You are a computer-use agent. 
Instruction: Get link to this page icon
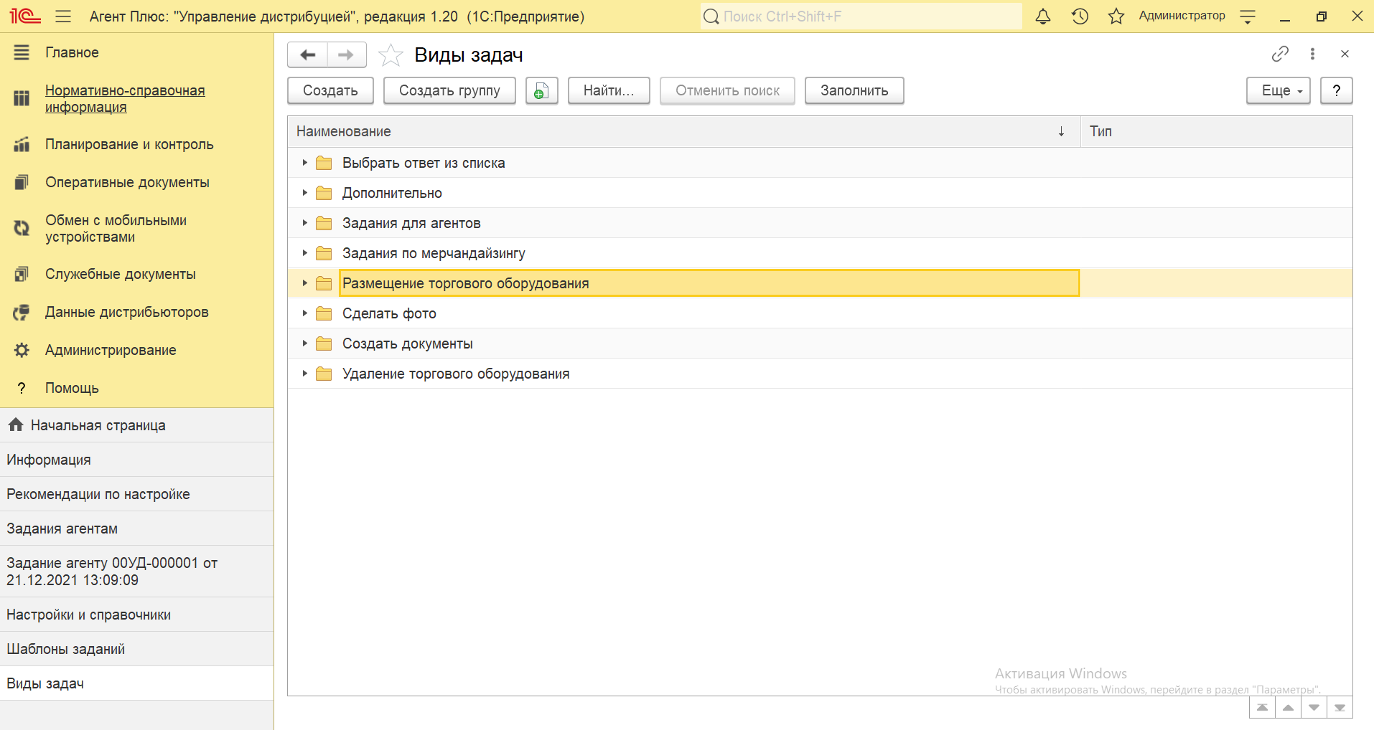coord(1280,54)
